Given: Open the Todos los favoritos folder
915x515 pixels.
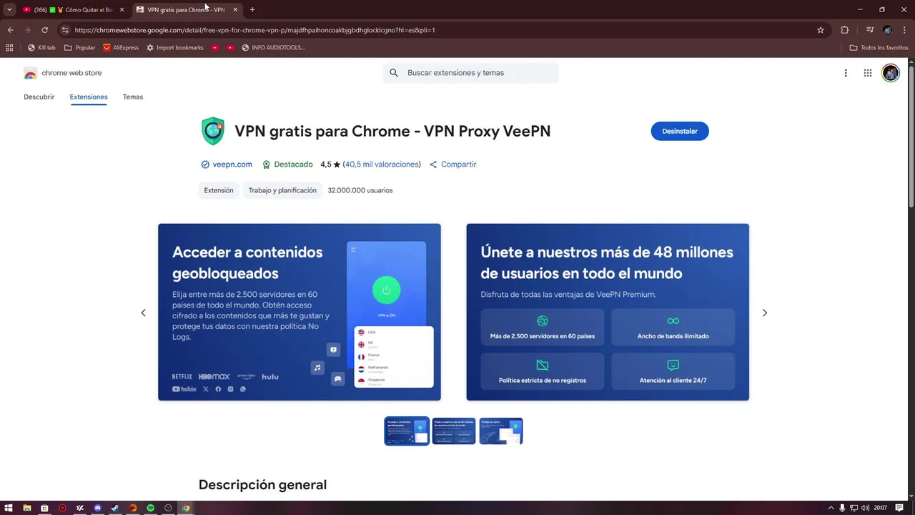Looking at the screenshot, I should (x=879, y=48).
